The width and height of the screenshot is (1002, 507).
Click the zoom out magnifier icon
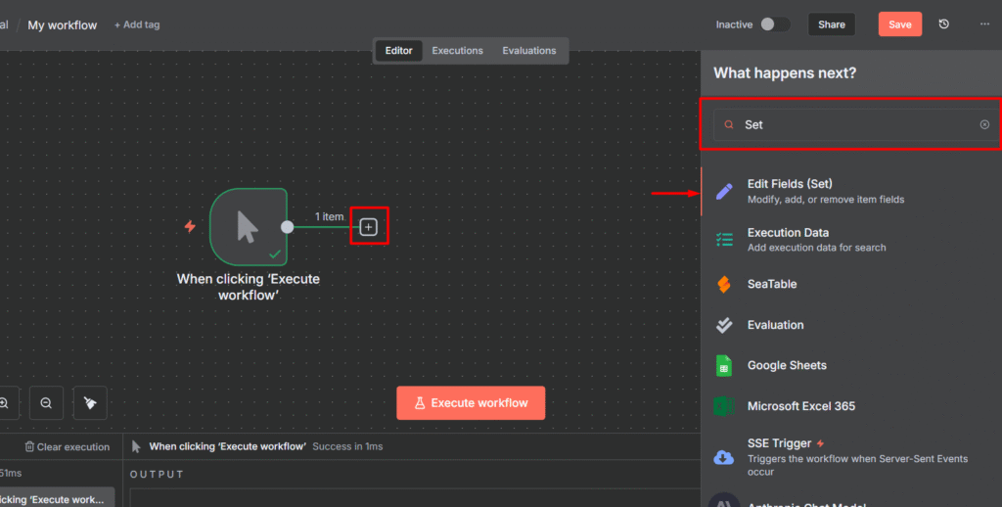coord(46,402)
